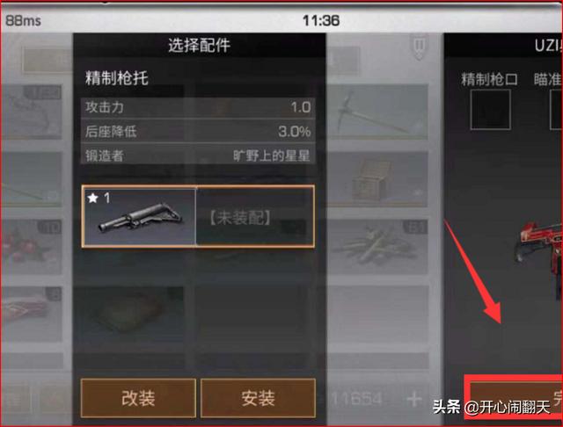Click the plus icon beside 11654

pyautogui.click(x=414, y=398)
